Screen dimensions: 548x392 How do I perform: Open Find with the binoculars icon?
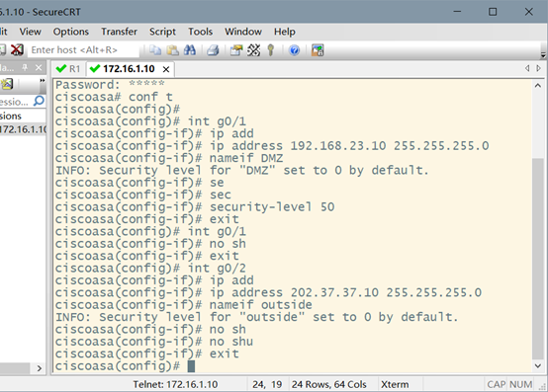point(190,50)
